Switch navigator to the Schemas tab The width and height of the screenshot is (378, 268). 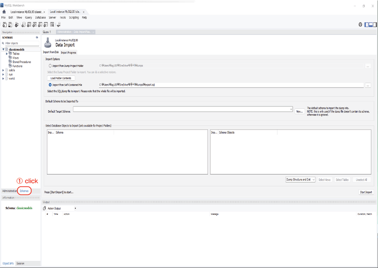tap(24, 191)
